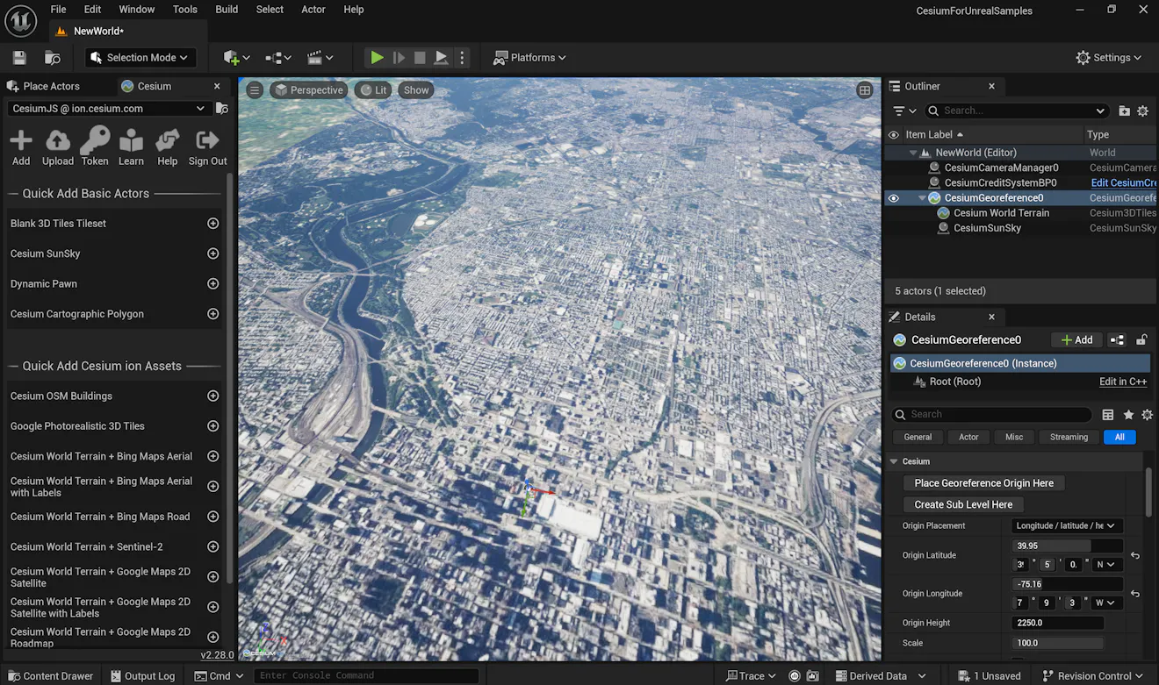Toggle Details favorites star filter
The image size is (1159, 685).
pyautogui.click(x=1128, y=415)
